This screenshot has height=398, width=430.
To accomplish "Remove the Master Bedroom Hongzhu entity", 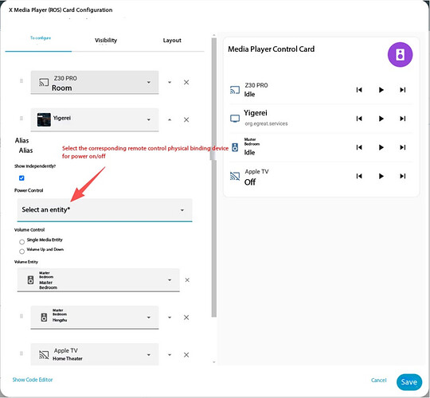I will point(186,318).
